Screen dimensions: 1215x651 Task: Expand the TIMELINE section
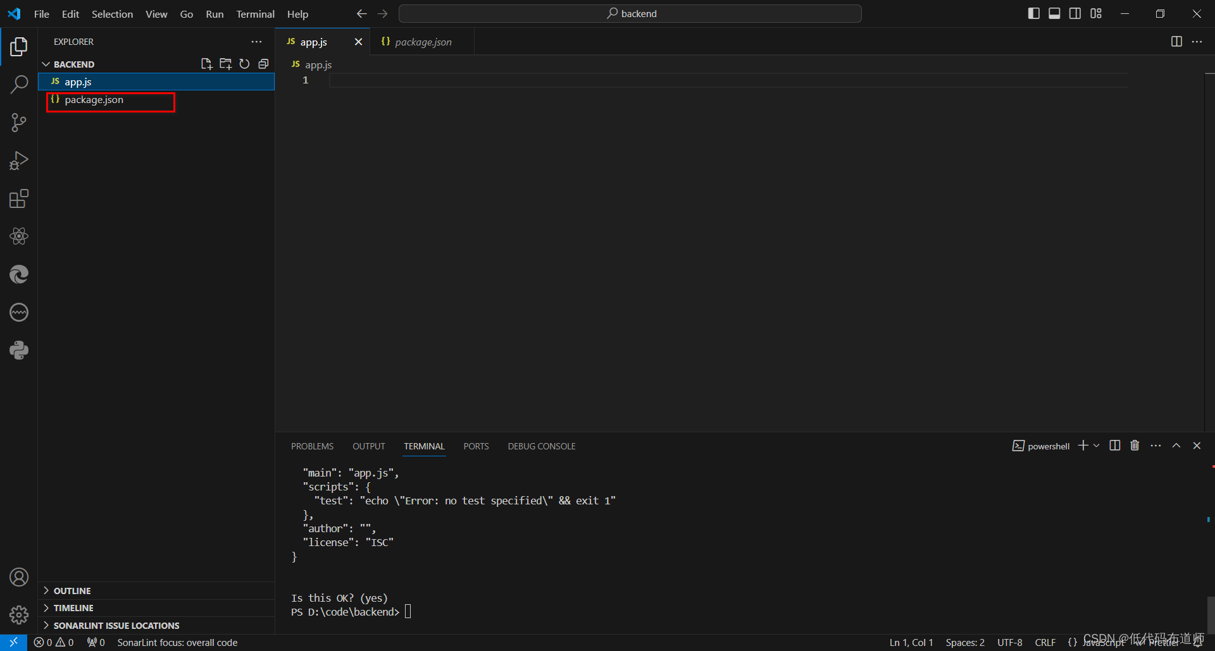tap(156, 608)
